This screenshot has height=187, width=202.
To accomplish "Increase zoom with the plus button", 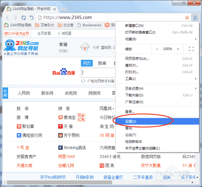I will coord(178,49).
